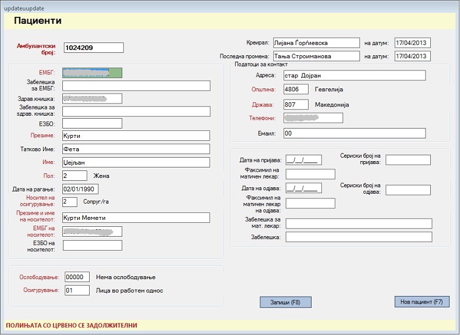
Task: Click the ЕЗБО на носителот field
Action: click(x=93, y=245)
